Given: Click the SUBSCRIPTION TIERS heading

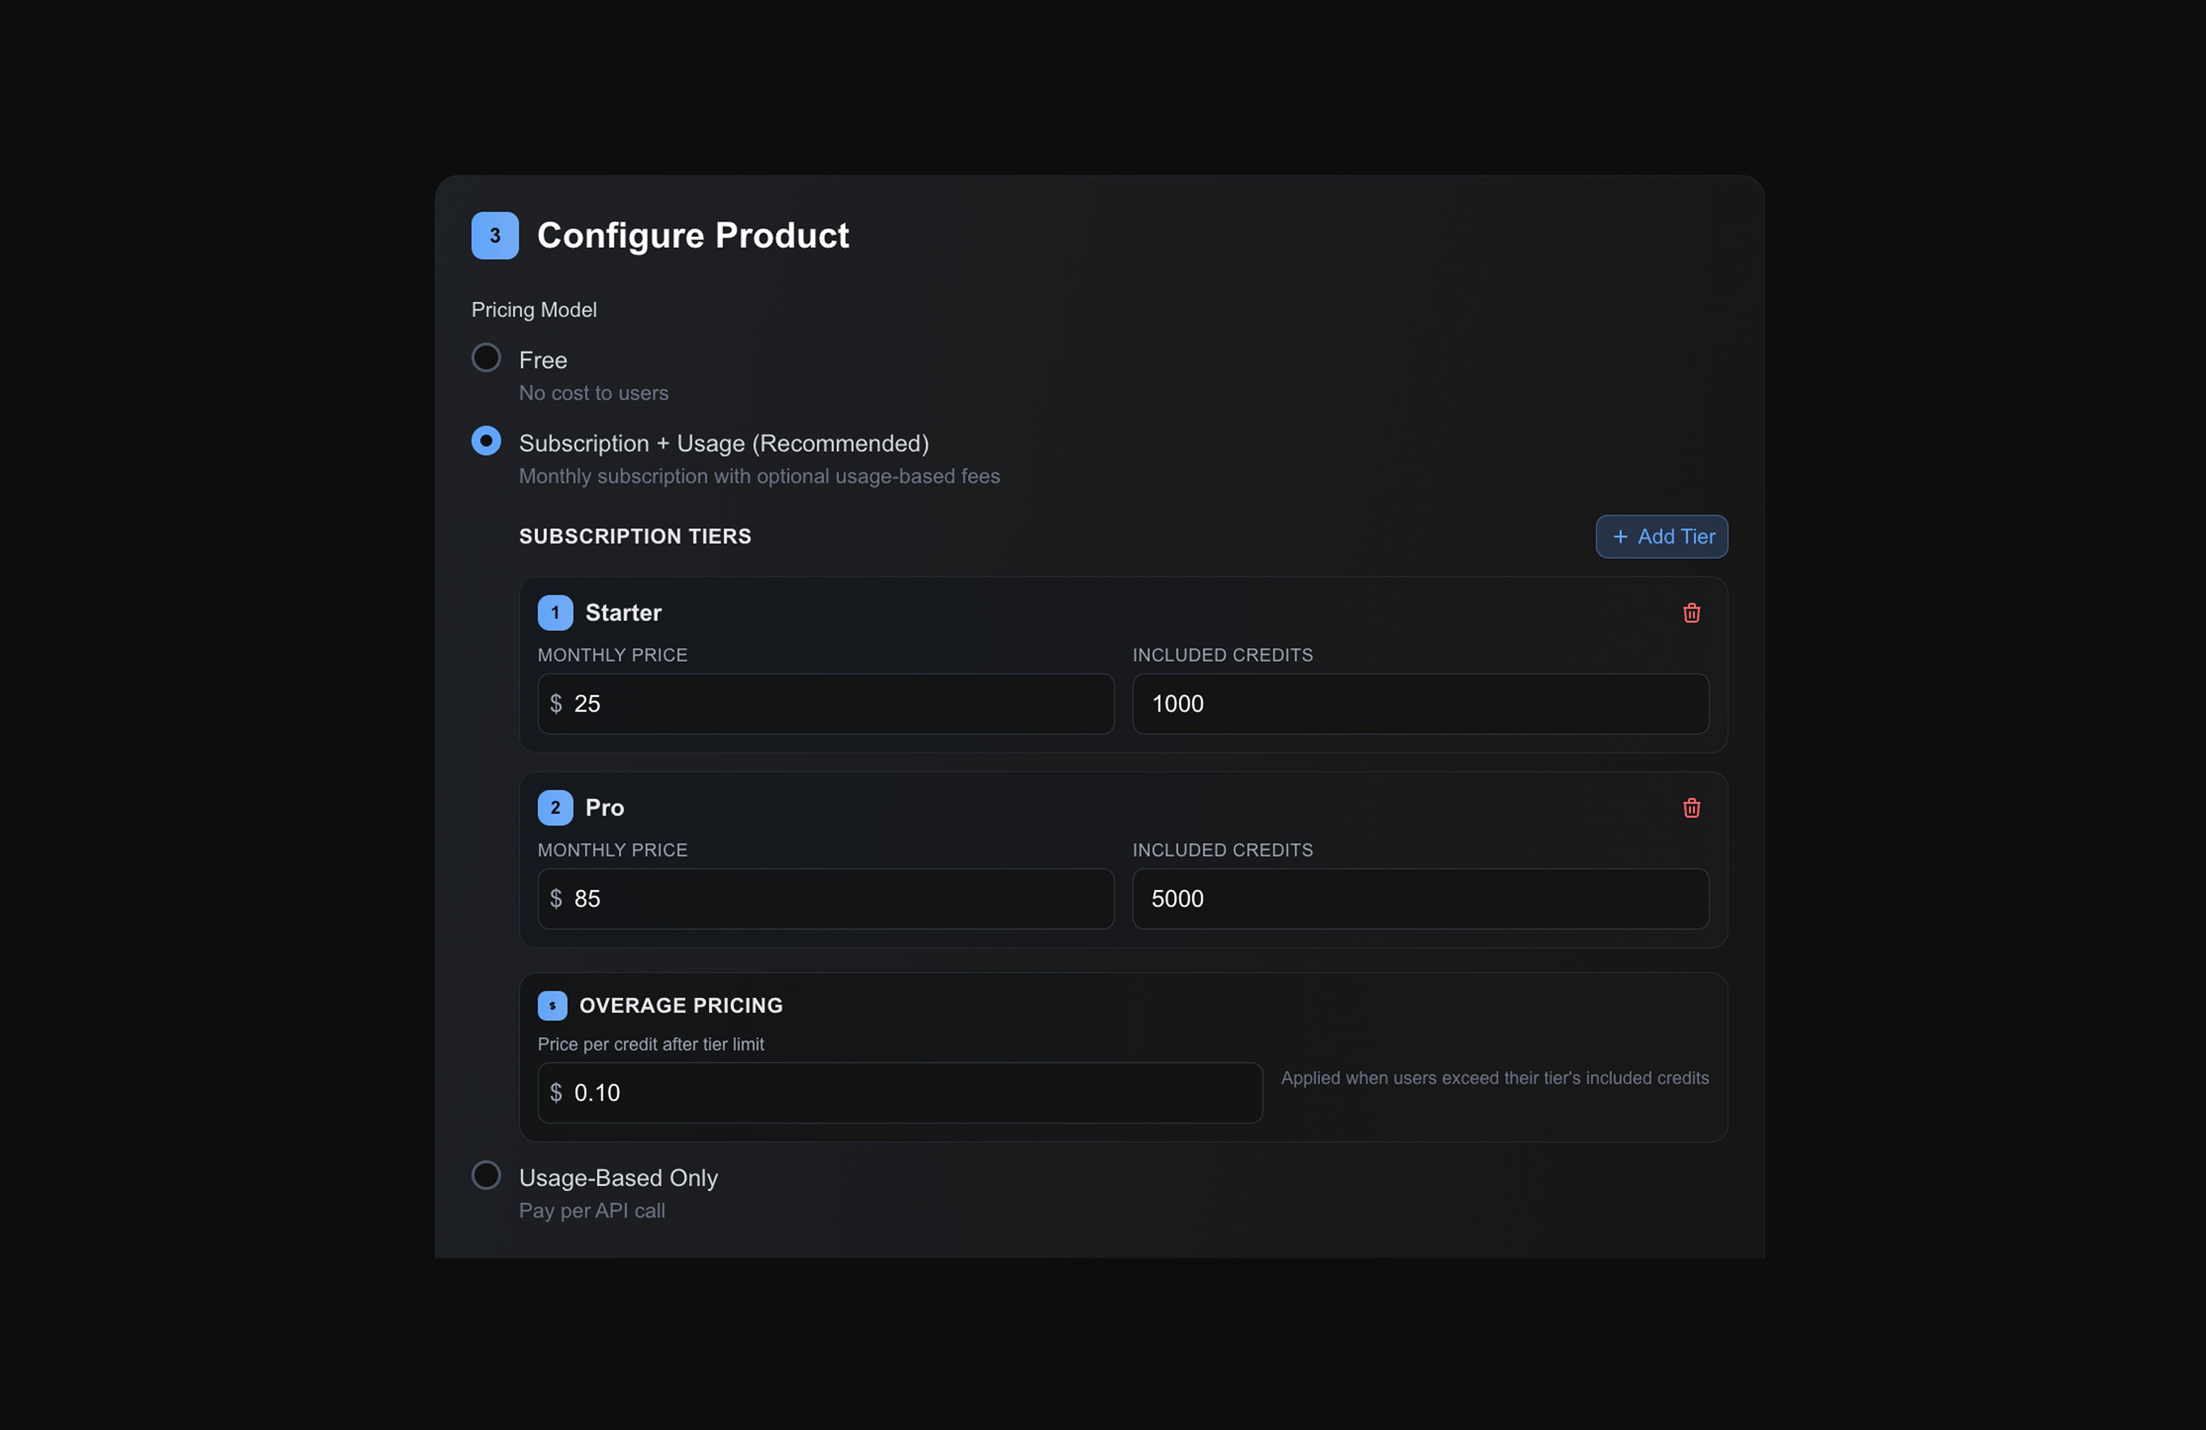Looking at the screenshot, I should coord(635,537).
